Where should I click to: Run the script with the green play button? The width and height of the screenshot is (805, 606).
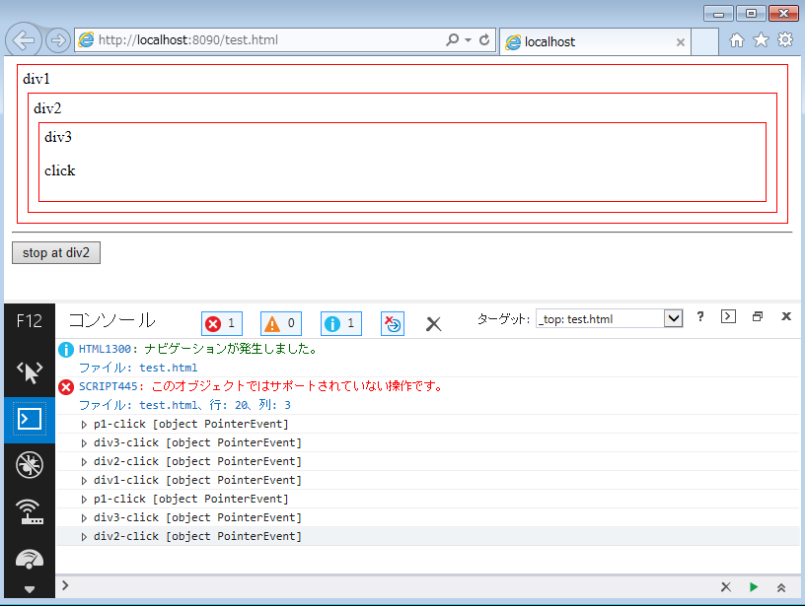(x=753, y=587)
